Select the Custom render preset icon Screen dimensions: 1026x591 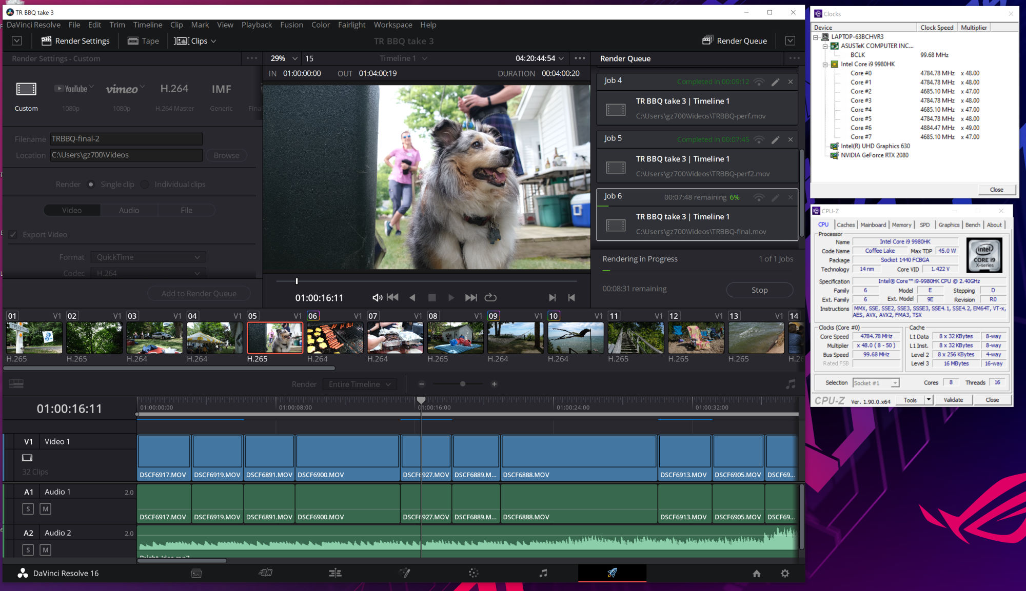pyautogui.click(x=26, y=89)
